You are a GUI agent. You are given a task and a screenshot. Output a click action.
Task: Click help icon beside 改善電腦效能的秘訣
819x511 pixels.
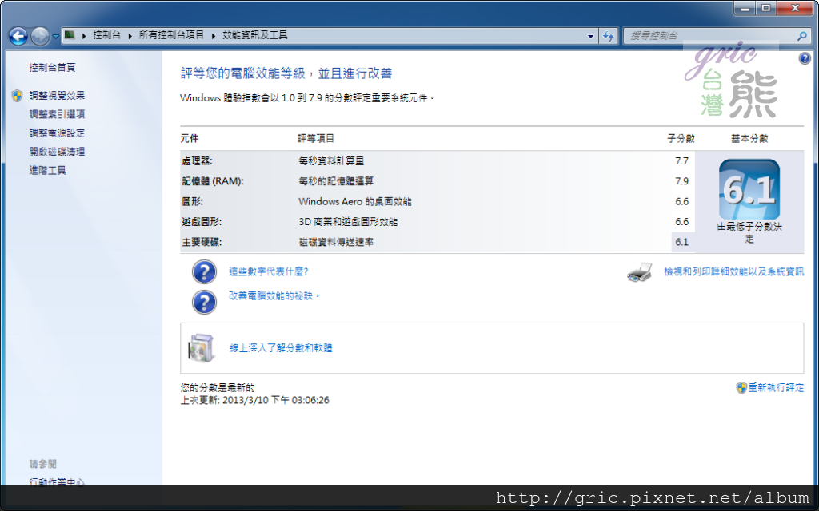(x=204, y=302)
